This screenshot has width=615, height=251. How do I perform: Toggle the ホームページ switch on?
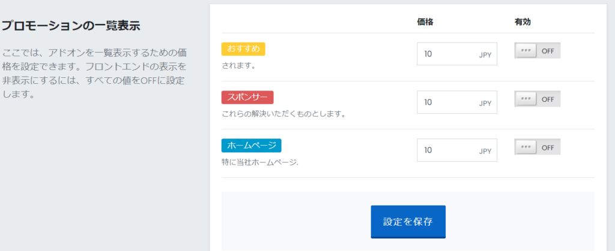coord(538,147)
